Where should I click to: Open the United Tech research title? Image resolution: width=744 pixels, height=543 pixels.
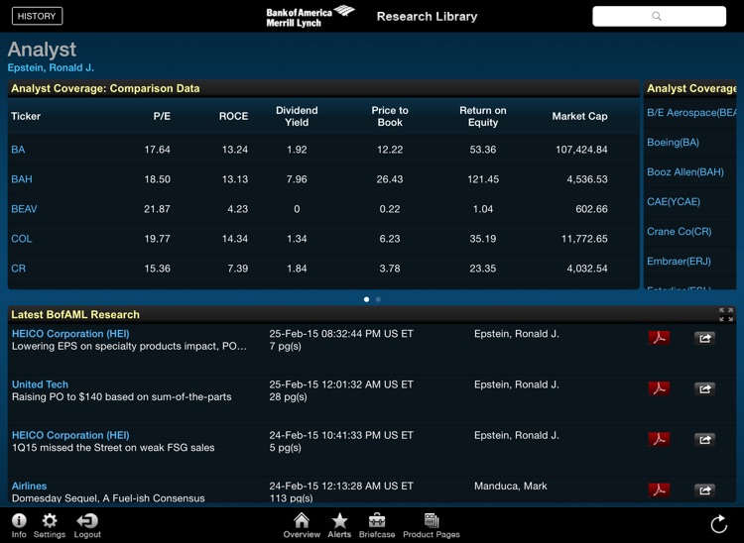pos(41,384)
